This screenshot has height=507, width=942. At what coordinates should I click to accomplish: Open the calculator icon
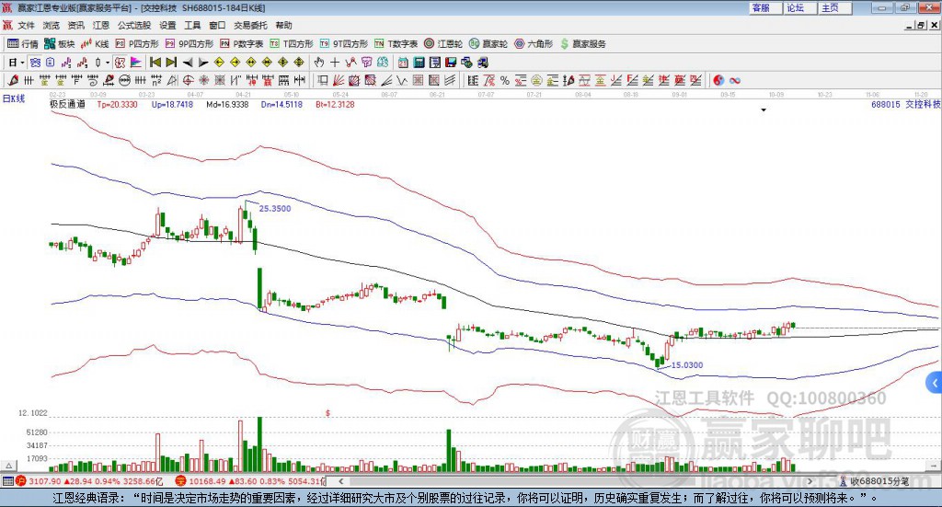click(x=419, y=63)
